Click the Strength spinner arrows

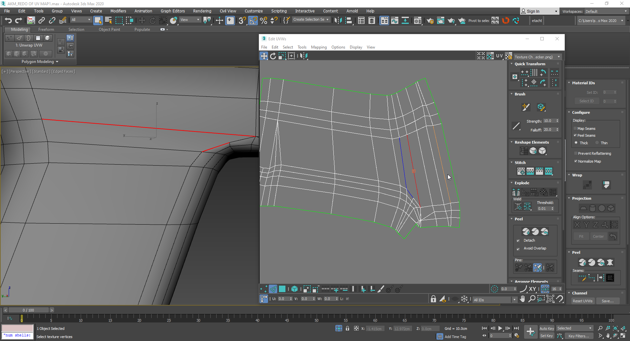click(557, 121)
